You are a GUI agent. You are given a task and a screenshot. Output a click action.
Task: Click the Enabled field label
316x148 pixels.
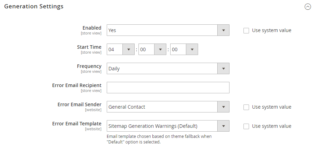click(92, 28)
